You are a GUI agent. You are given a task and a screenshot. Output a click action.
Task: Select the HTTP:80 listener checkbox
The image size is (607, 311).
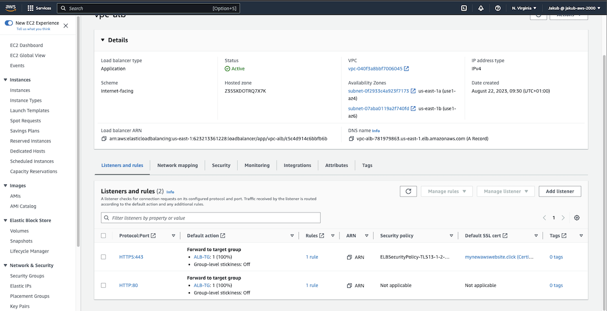[x=104, y=285]
